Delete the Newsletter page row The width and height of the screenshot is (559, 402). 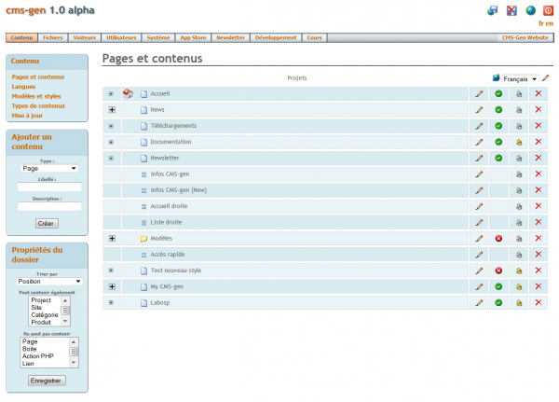click(x=539, y=158)
